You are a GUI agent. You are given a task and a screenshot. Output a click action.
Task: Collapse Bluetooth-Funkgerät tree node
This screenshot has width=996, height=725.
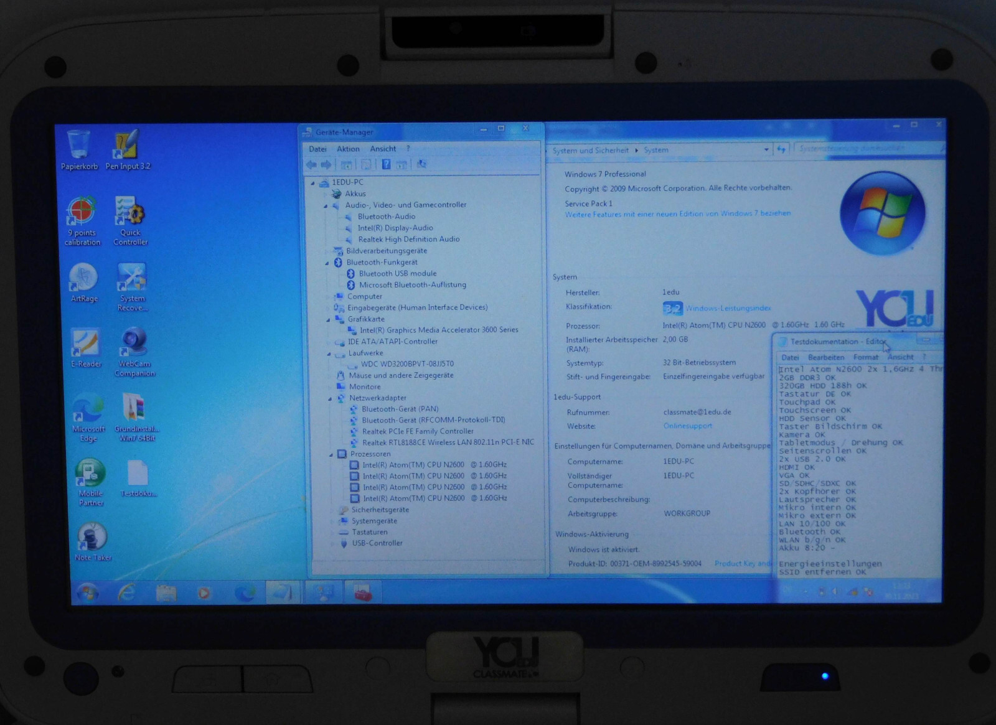[x=327, y=263]
